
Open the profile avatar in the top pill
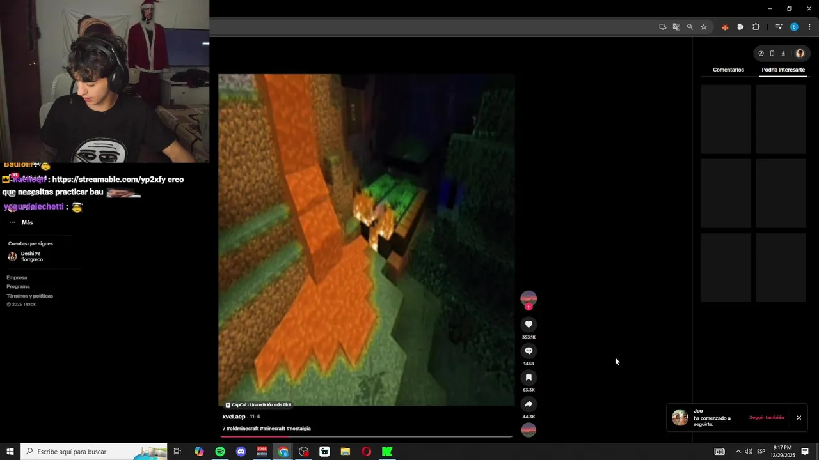799,54
